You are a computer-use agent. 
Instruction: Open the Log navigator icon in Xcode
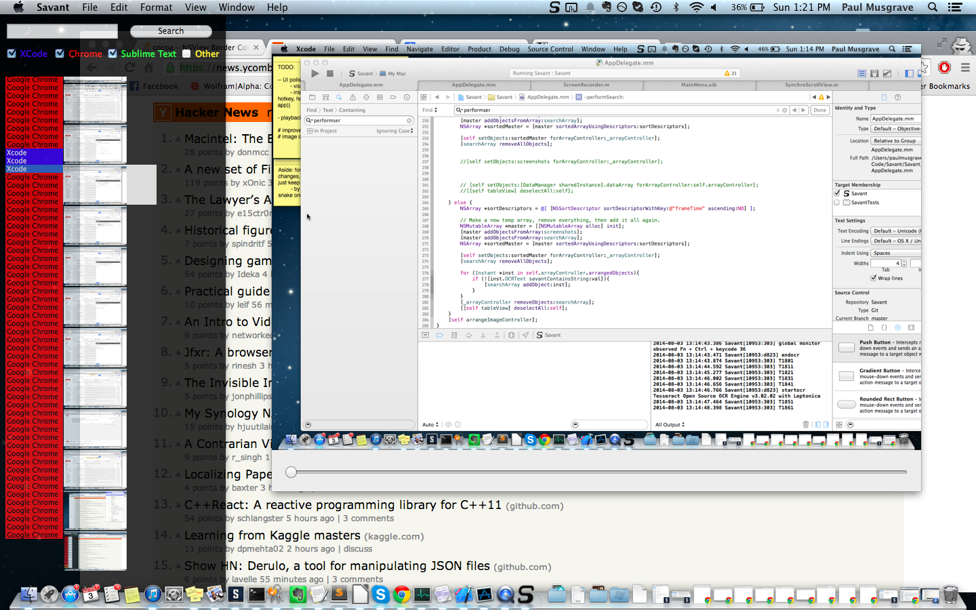(407, 97)
